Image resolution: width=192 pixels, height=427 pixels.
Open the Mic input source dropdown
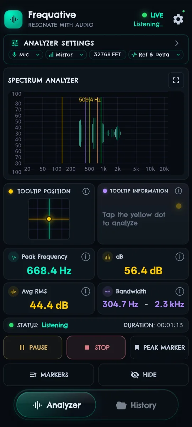(x=26, y=54)
